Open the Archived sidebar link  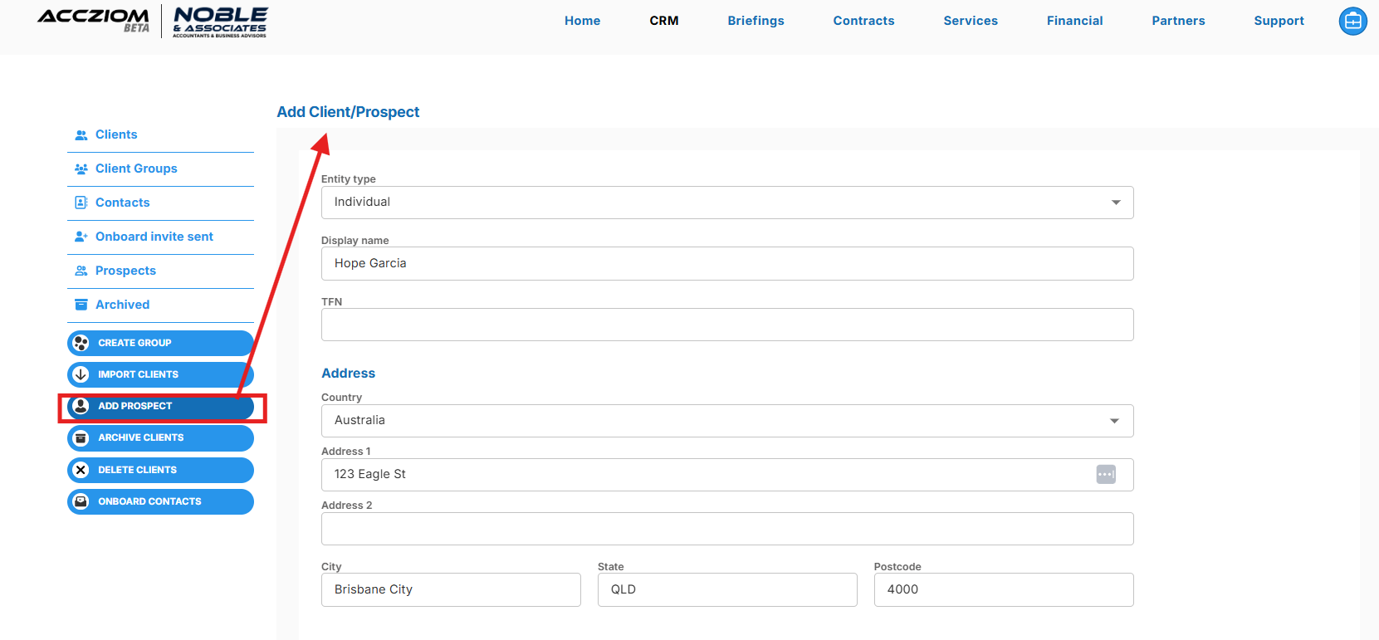click(x=123, y=305)
